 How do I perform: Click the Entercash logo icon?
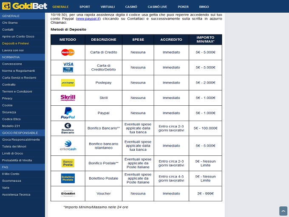point(68,146)
